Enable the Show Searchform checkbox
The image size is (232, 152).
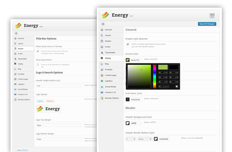click(38, 65)
